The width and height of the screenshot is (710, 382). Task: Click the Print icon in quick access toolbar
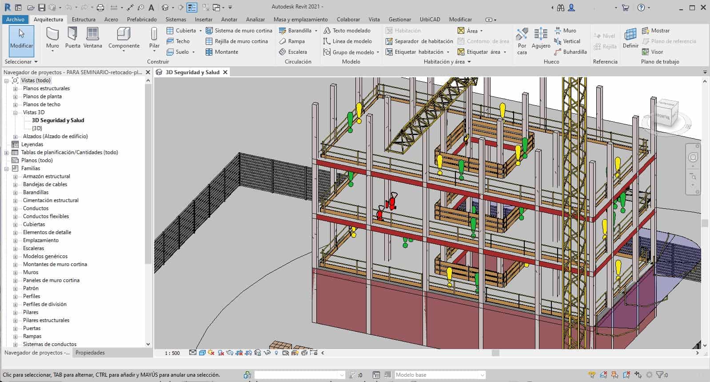tap(100, 8)
